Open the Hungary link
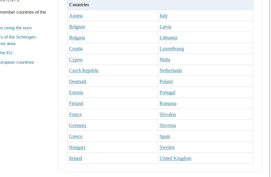This screenshot has width=271, height=177. (77, 147)
